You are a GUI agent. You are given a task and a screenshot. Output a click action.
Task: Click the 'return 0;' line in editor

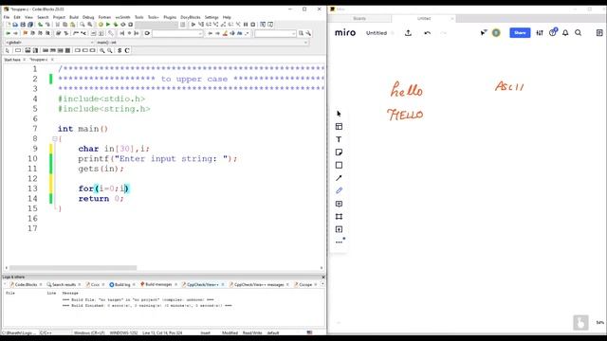point(101,199)
